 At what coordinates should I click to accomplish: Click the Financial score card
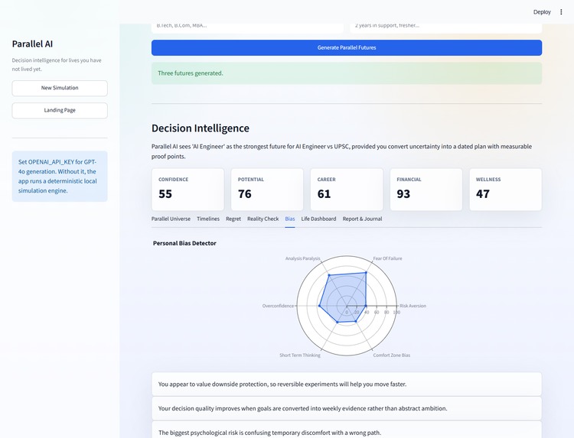click(x=426, y=190)
